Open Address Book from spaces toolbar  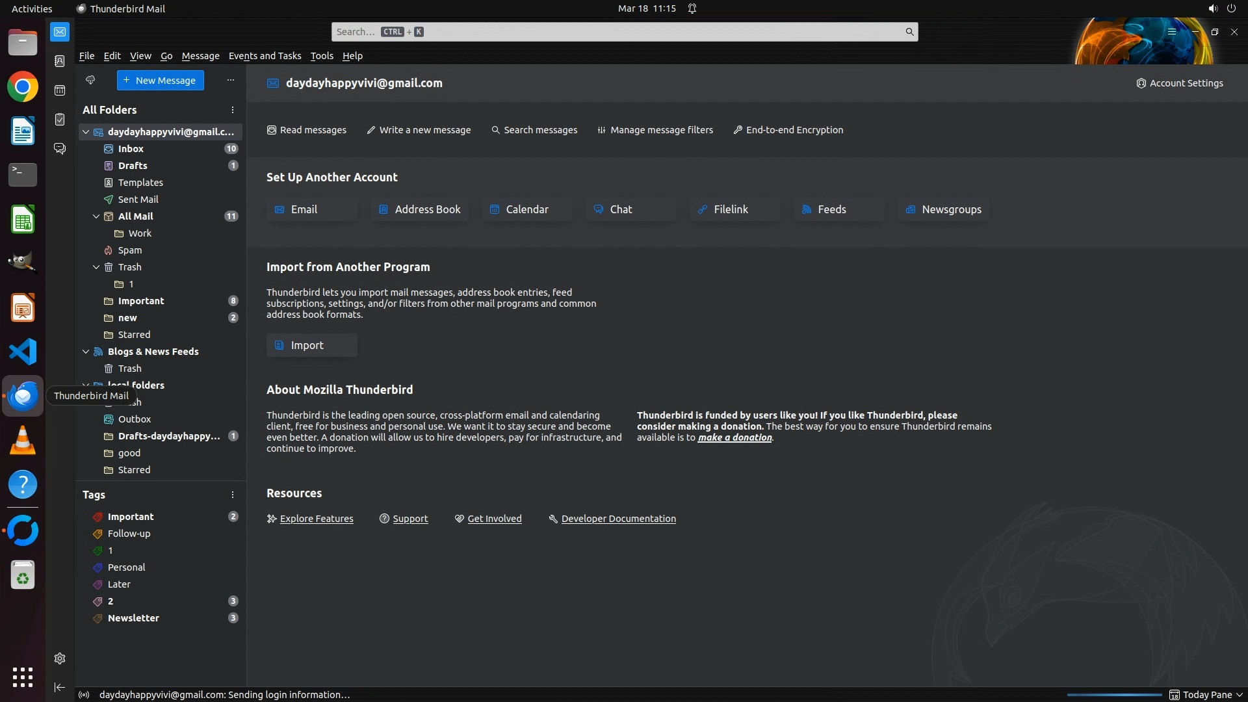click(x=60, y=61)
